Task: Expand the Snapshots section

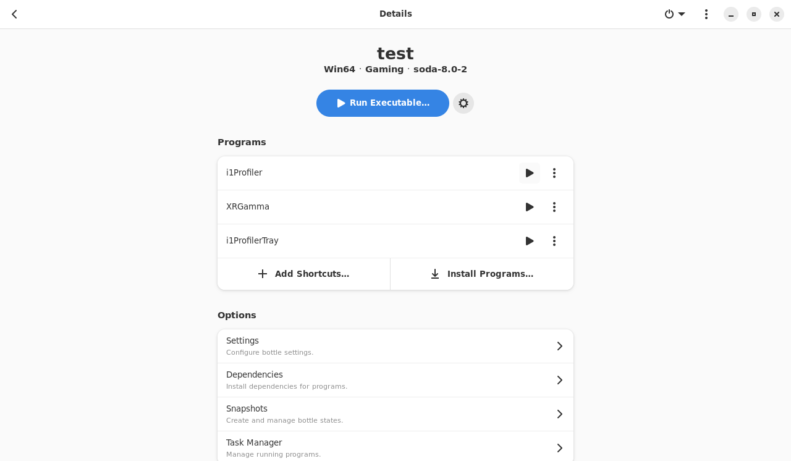Action: (x=395, y=414)
